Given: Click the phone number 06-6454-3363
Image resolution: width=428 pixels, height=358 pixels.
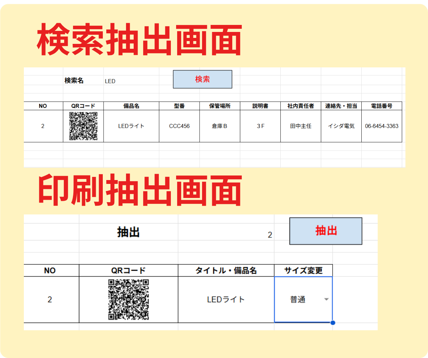Looking at the screenshot, I should coord(382,126).
